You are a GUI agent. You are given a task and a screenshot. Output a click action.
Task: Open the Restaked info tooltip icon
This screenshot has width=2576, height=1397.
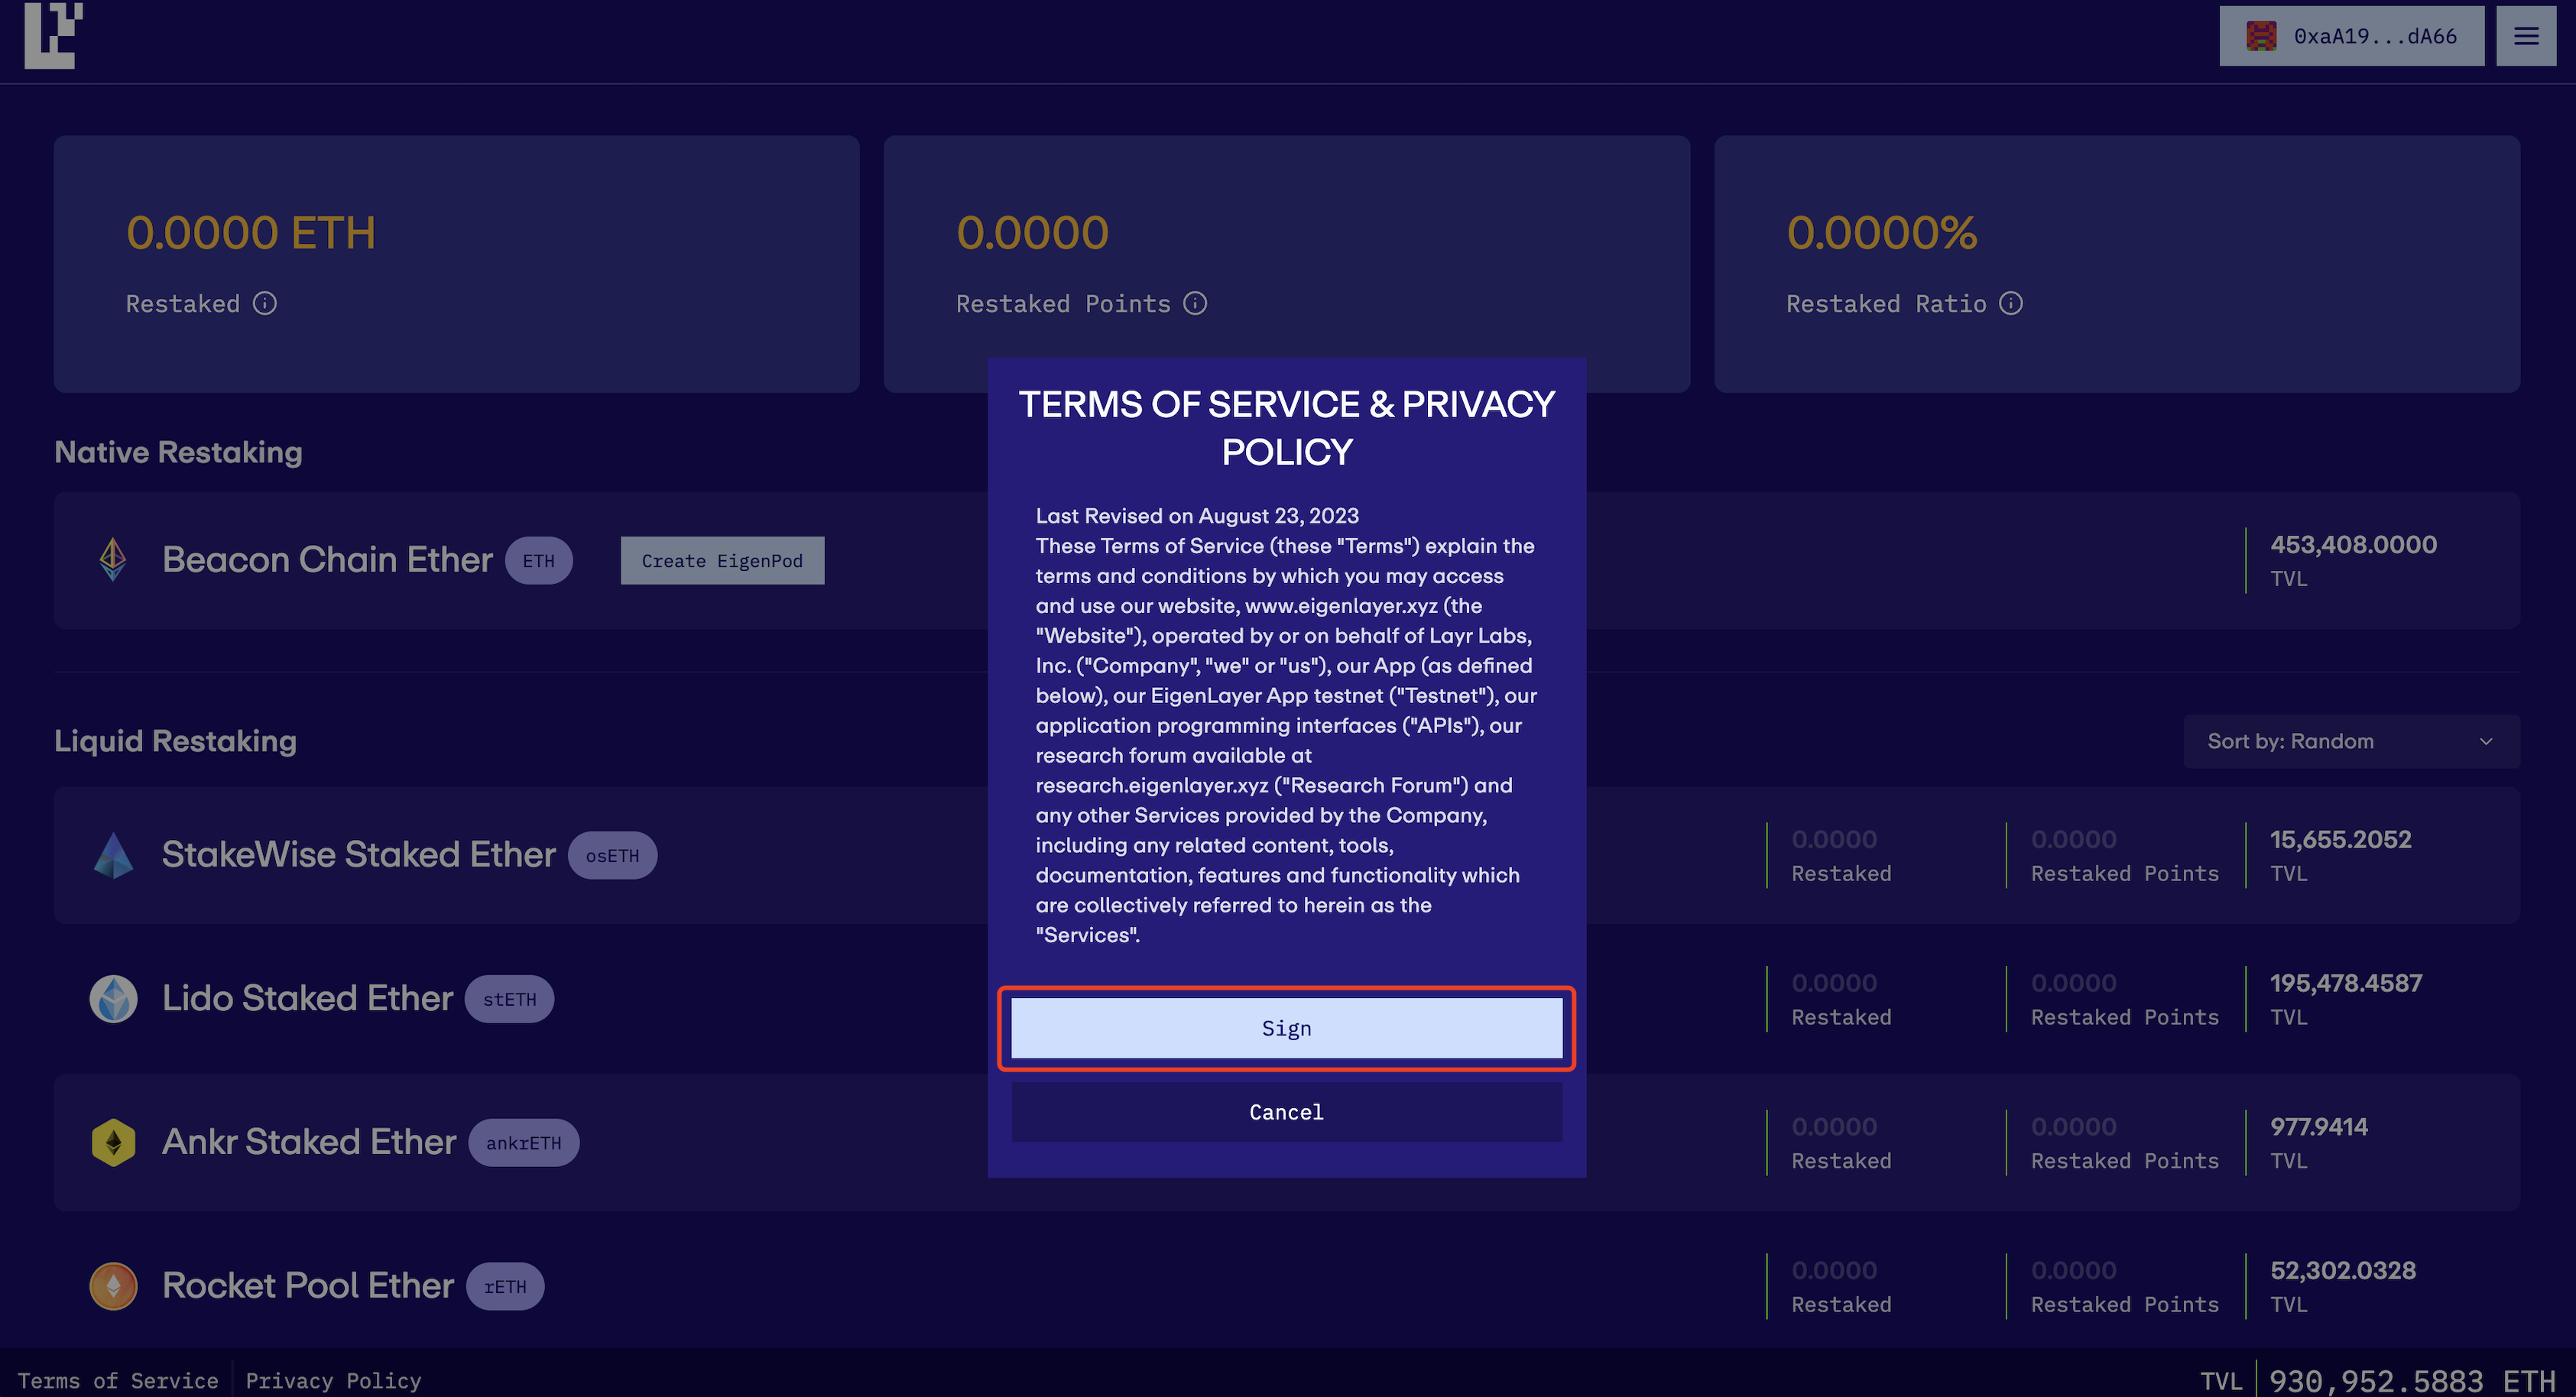point(265,303)
